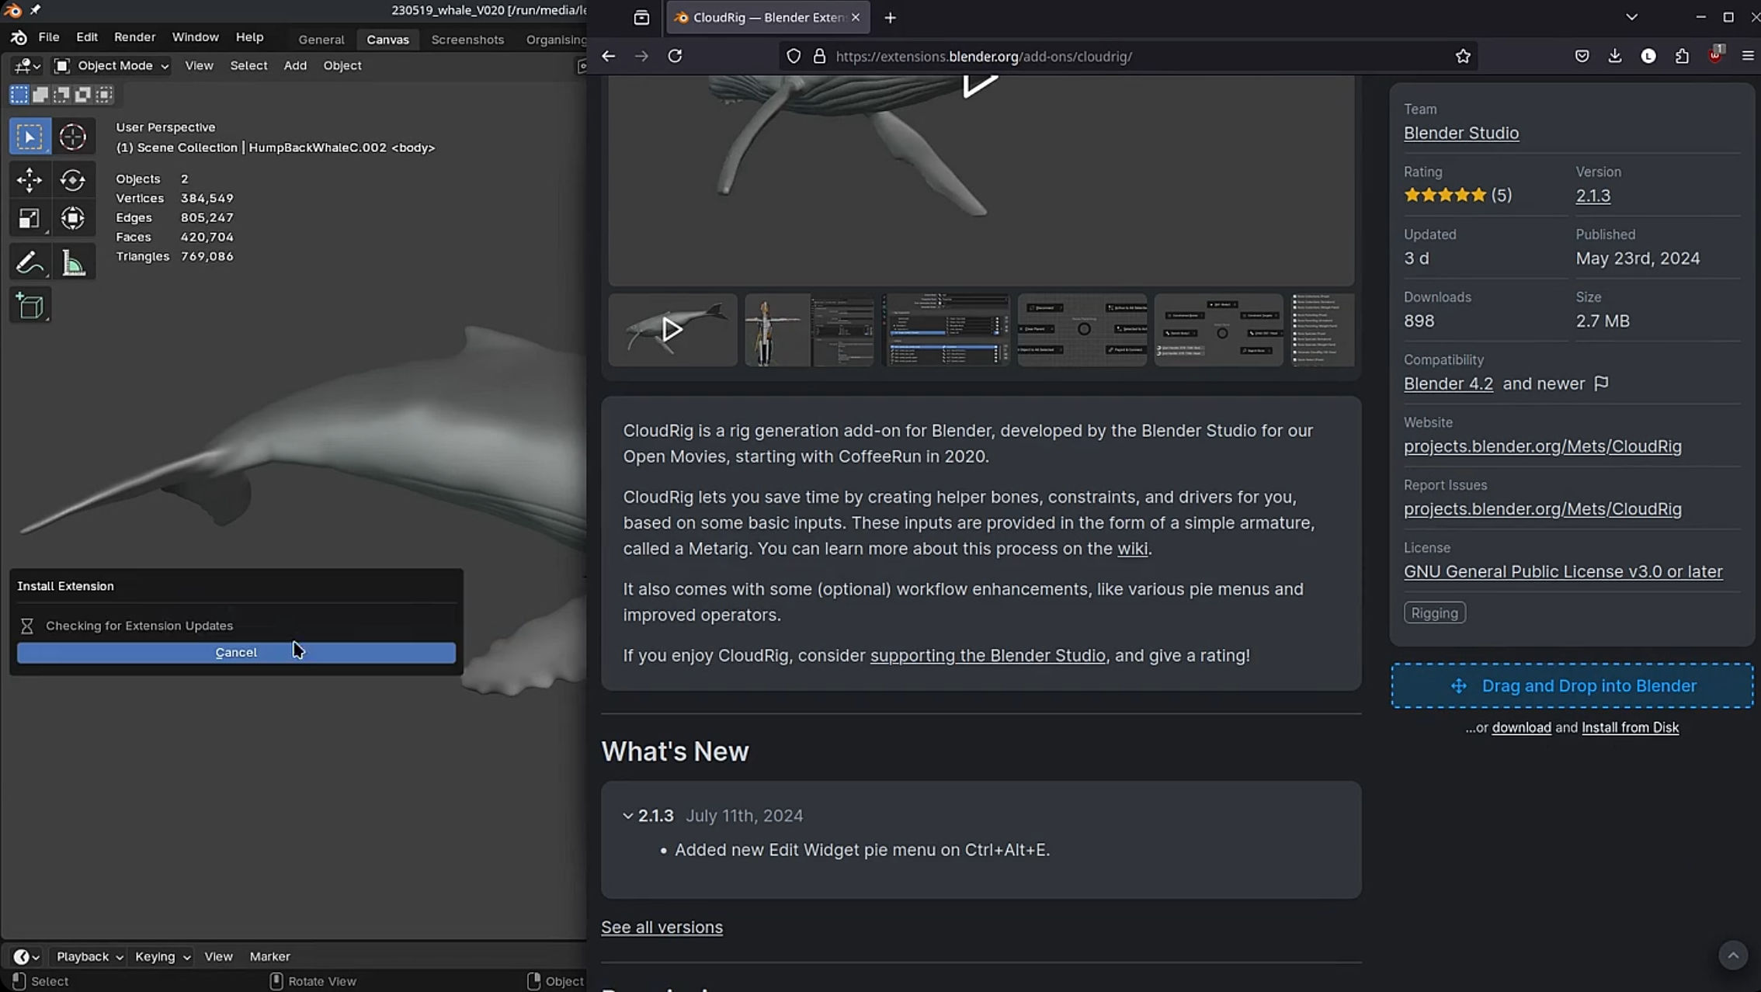Choose the Move tool in Blender toolbar
1761x992 pixels.
(30, 180)
